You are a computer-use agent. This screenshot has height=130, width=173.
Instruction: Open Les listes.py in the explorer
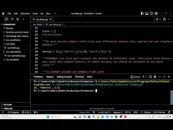point(13,48)
